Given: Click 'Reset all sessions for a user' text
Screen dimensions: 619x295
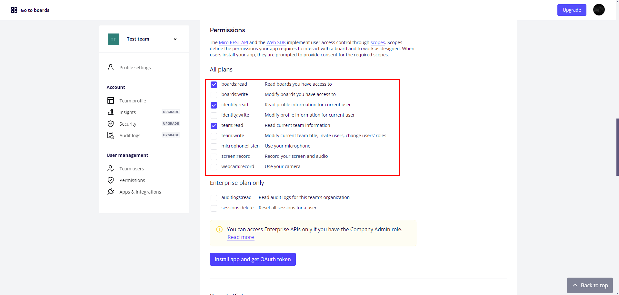Looking at the screenshot, I should pyautogui.click(x=287, y=208).
